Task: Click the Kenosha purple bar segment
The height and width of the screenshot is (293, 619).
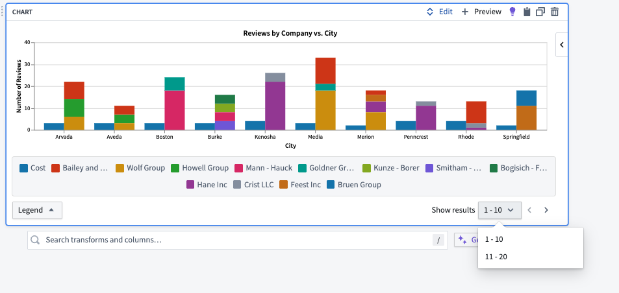Action: [x=275, y=106]
